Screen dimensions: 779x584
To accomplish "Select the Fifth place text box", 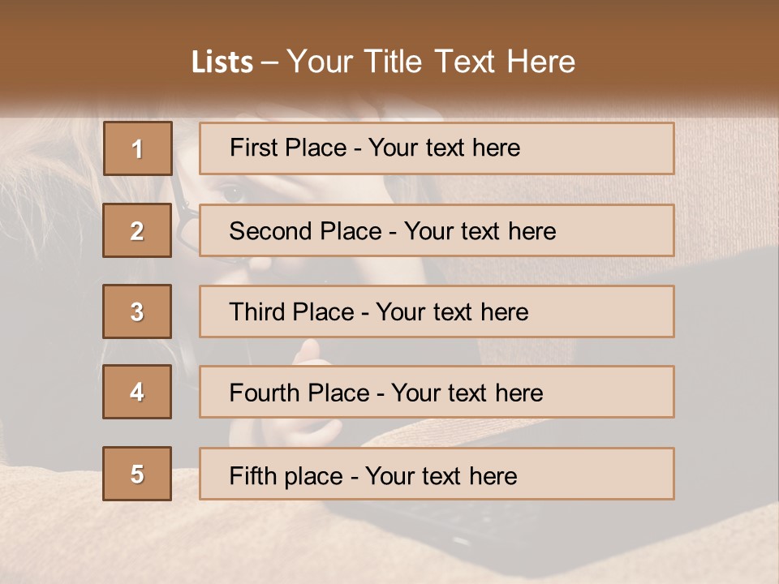I will click(x=437, y=474).
